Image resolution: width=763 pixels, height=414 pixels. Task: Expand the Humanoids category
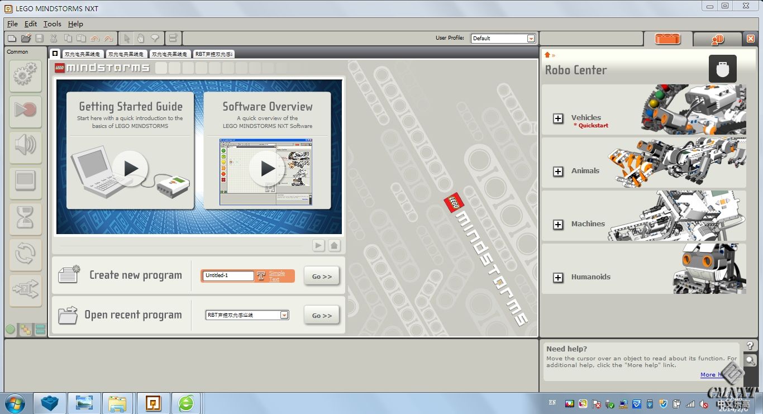pos(558,278)
